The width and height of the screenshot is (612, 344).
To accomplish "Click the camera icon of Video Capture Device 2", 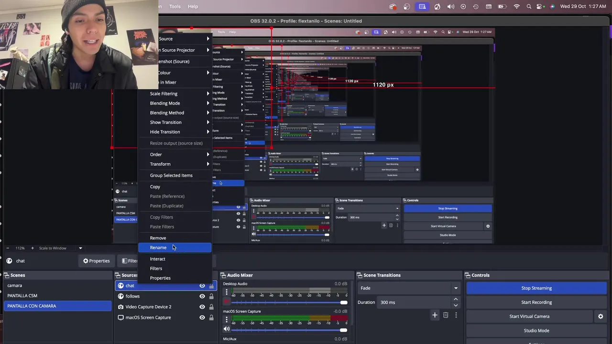I will coord(120,307).
